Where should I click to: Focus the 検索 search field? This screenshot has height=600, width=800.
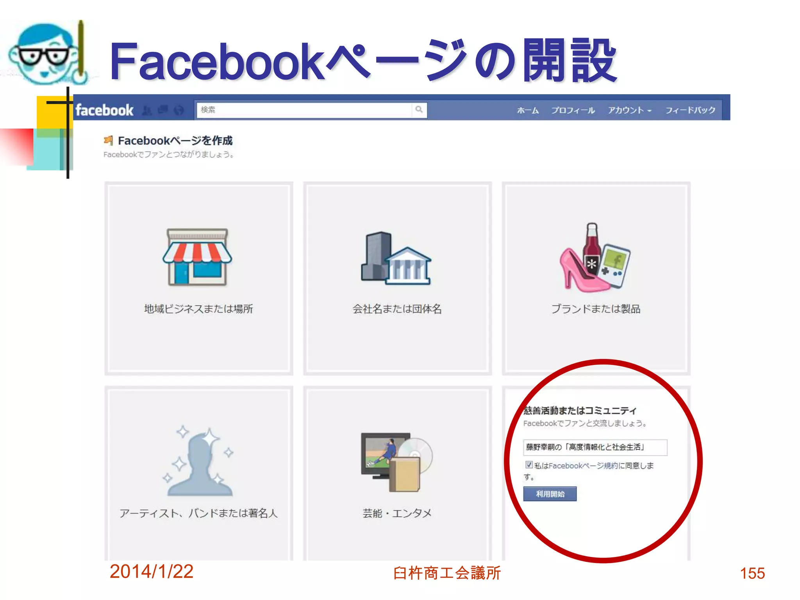[305, 110]
